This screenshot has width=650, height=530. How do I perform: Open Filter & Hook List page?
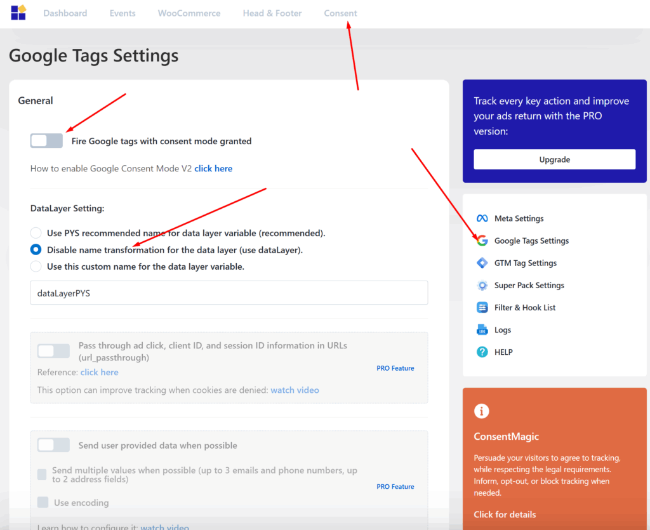pyautogui.click(x=525, y=307)
